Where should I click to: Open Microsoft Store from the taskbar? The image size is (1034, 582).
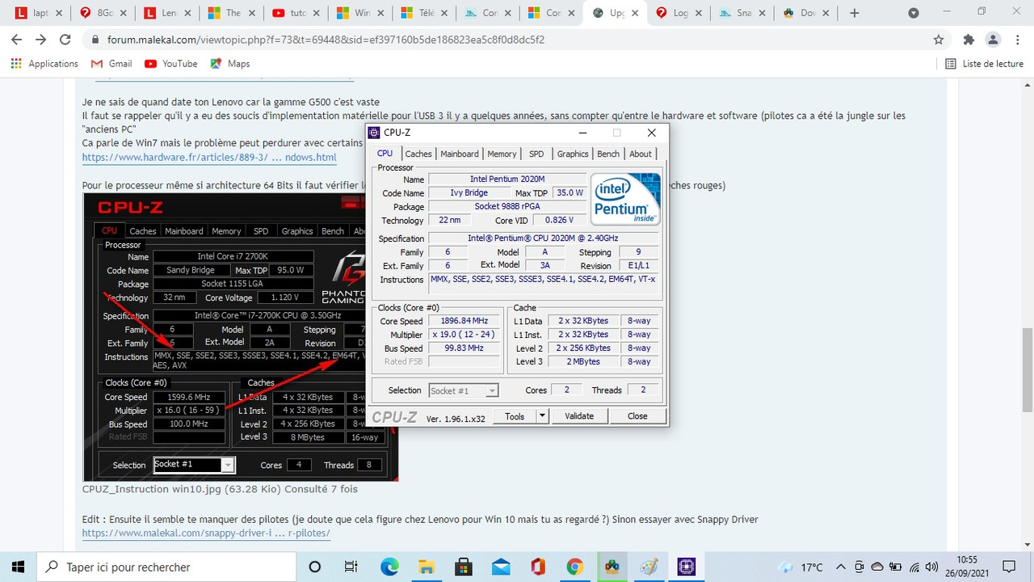[x=464, y=567]
